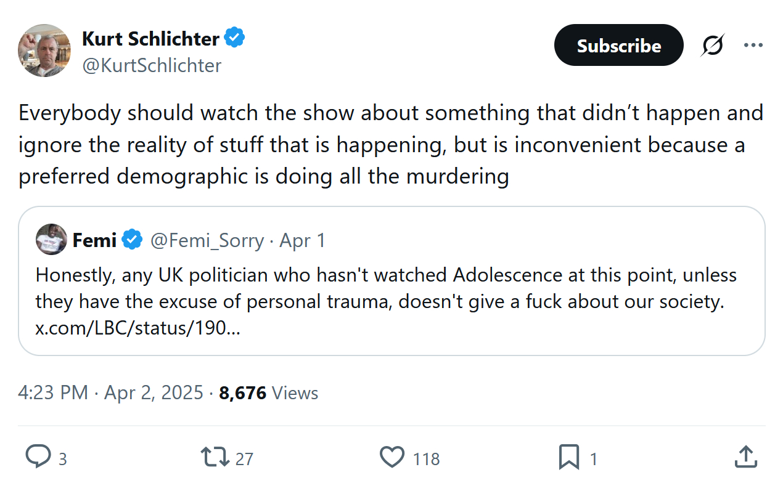Click the reply speech bubble icon
Viewport: 783px width, 483px height.
coord(38,457)
